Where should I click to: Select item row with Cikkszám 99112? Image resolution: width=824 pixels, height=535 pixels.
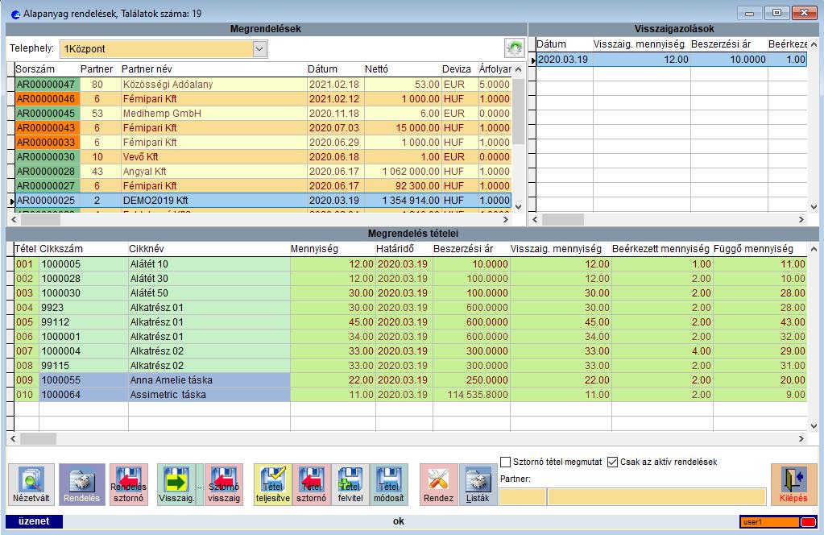click(x=411, y=322)
